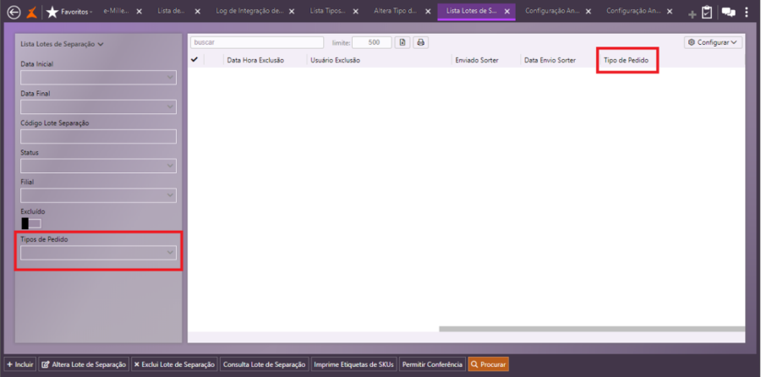Switch to the Altera Tipo d... tab
The height and width of the screenshot is (377, 761).
[x=396, y=11]
